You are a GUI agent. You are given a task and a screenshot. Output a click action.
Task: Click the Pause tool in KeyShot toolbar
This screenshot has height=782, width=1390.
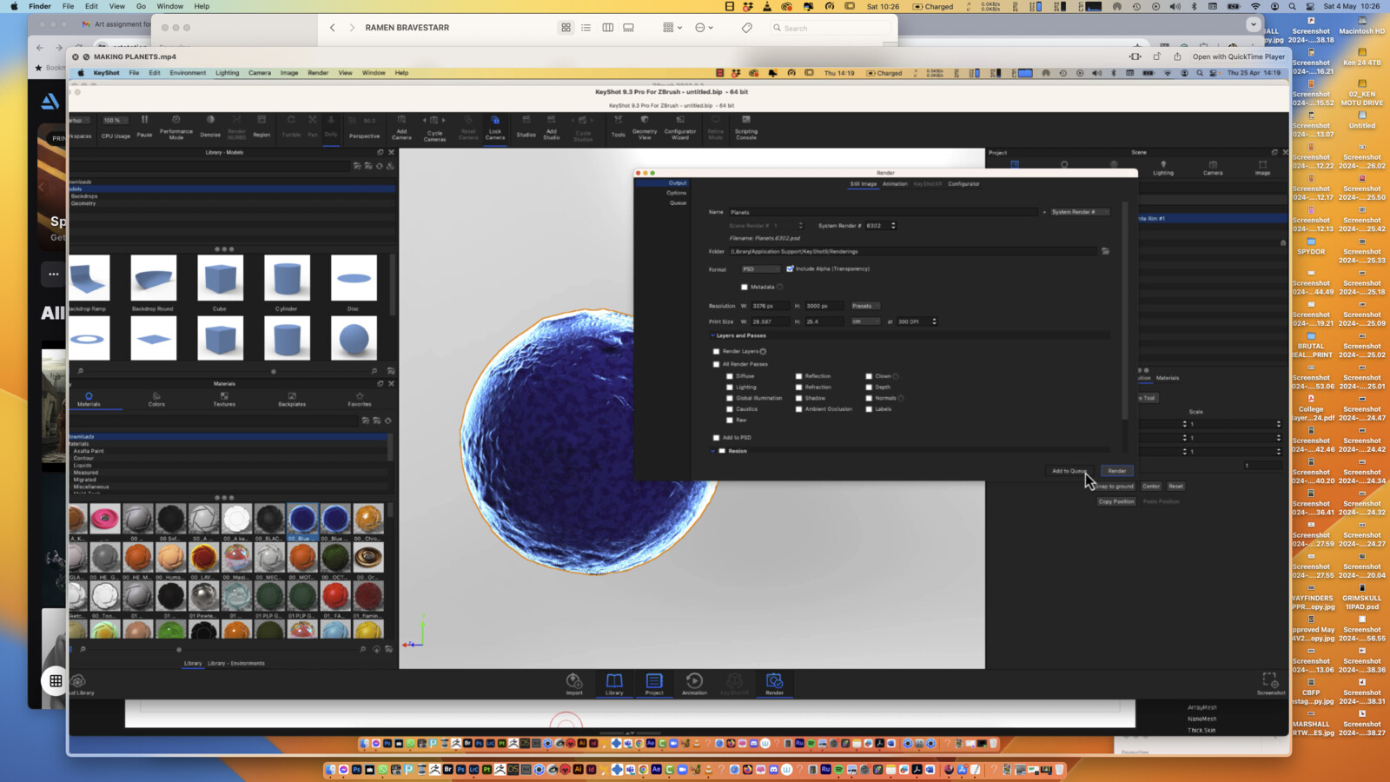(x=144, y=126)
